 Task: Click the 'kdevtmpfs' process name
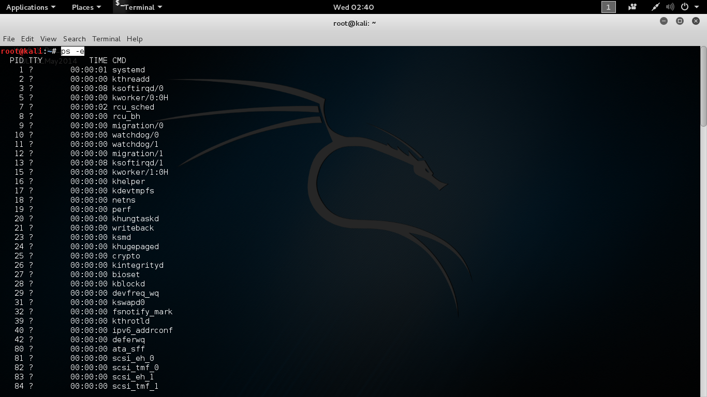tap(133, 191)
